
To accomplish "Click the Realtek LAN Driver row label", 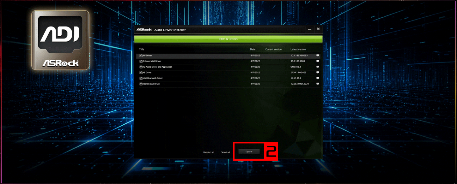I will point(151,84).
